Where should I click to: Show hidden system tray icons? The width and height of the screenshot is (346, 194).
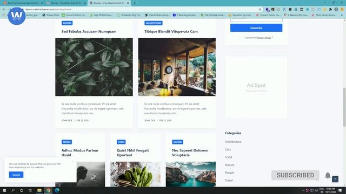(x=303, y=190)
